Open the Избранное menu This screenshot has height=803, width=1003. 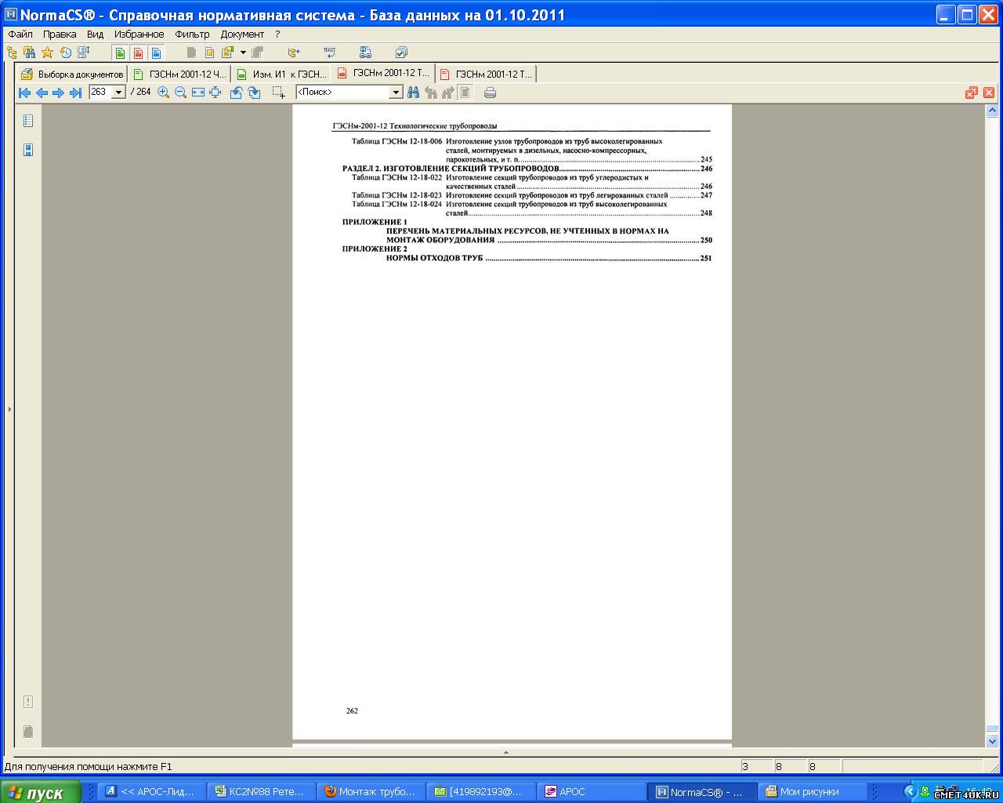pos(139,35)
